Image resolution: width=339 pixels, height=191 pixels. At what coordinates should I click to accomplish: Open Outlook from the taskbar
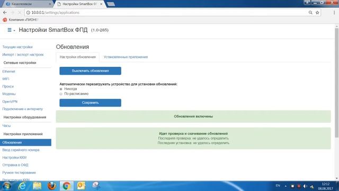[81, 186]
